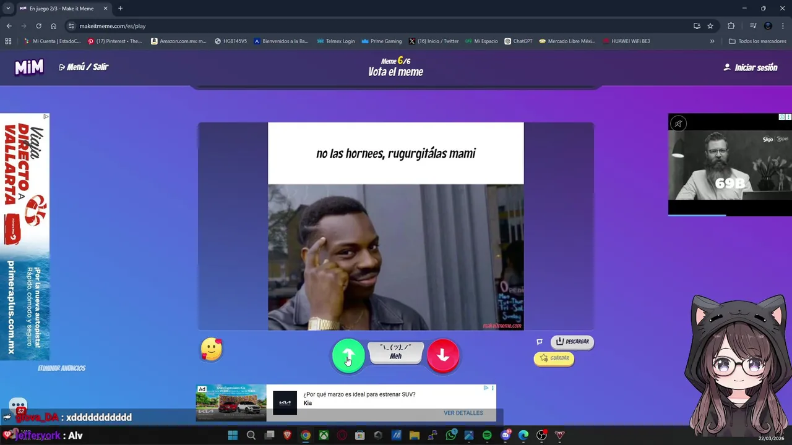The width and height of the screenshot is (792, 445).
Task: Open the Inicio / Twitter bookmark
Action: [x=434, y=41]
